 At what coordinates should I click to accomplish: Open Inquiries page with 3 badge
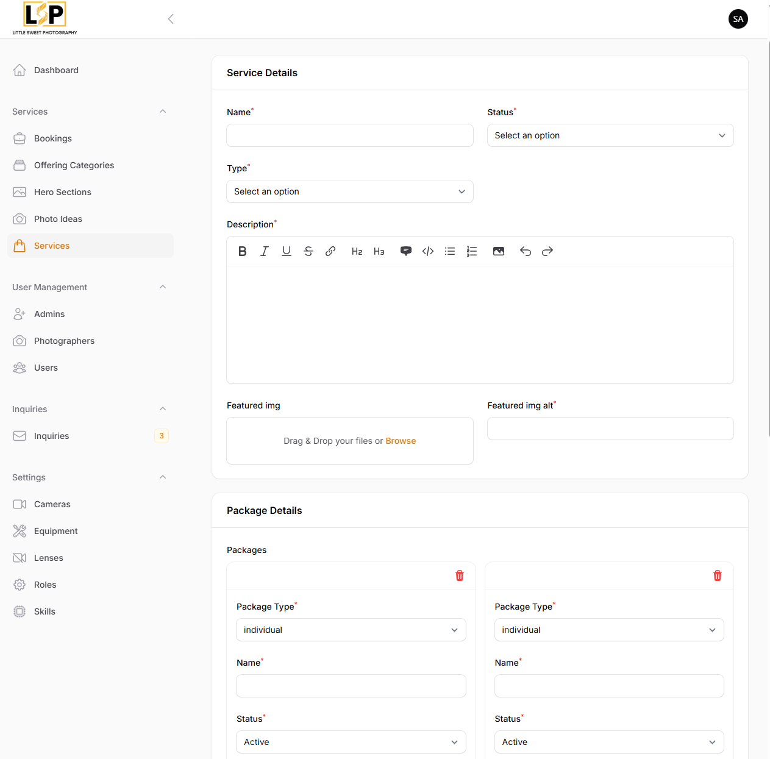52,436
